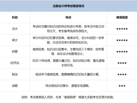Click the 税法 description about 精确的记忆
The height and width of the screenshot is (103, 137).
point(68,74)
